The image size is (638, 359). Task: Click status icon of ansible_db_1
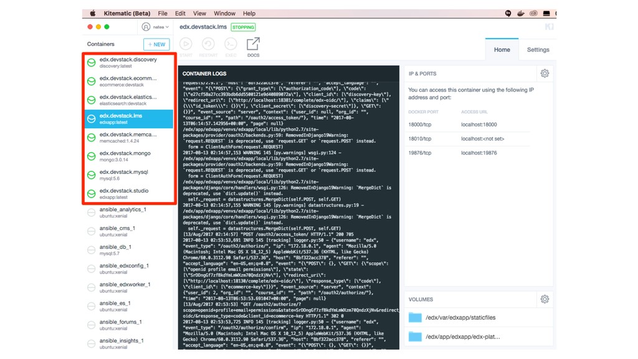click(x=92, y=250)
